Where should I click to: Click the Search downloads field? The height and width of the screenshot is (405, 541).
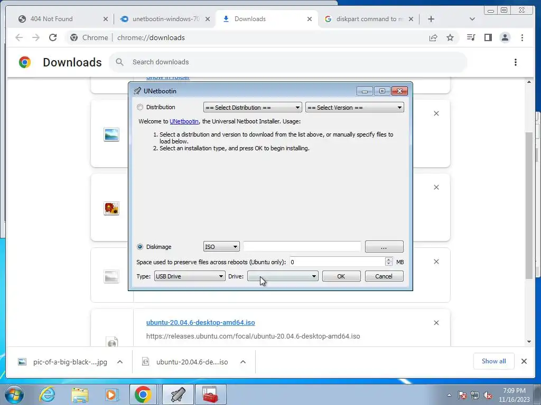point(288,62)
